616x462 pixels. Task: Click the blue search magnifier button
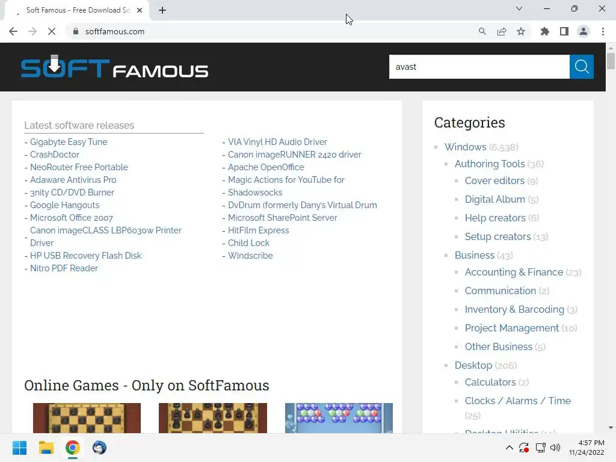(x=582, y=67)
